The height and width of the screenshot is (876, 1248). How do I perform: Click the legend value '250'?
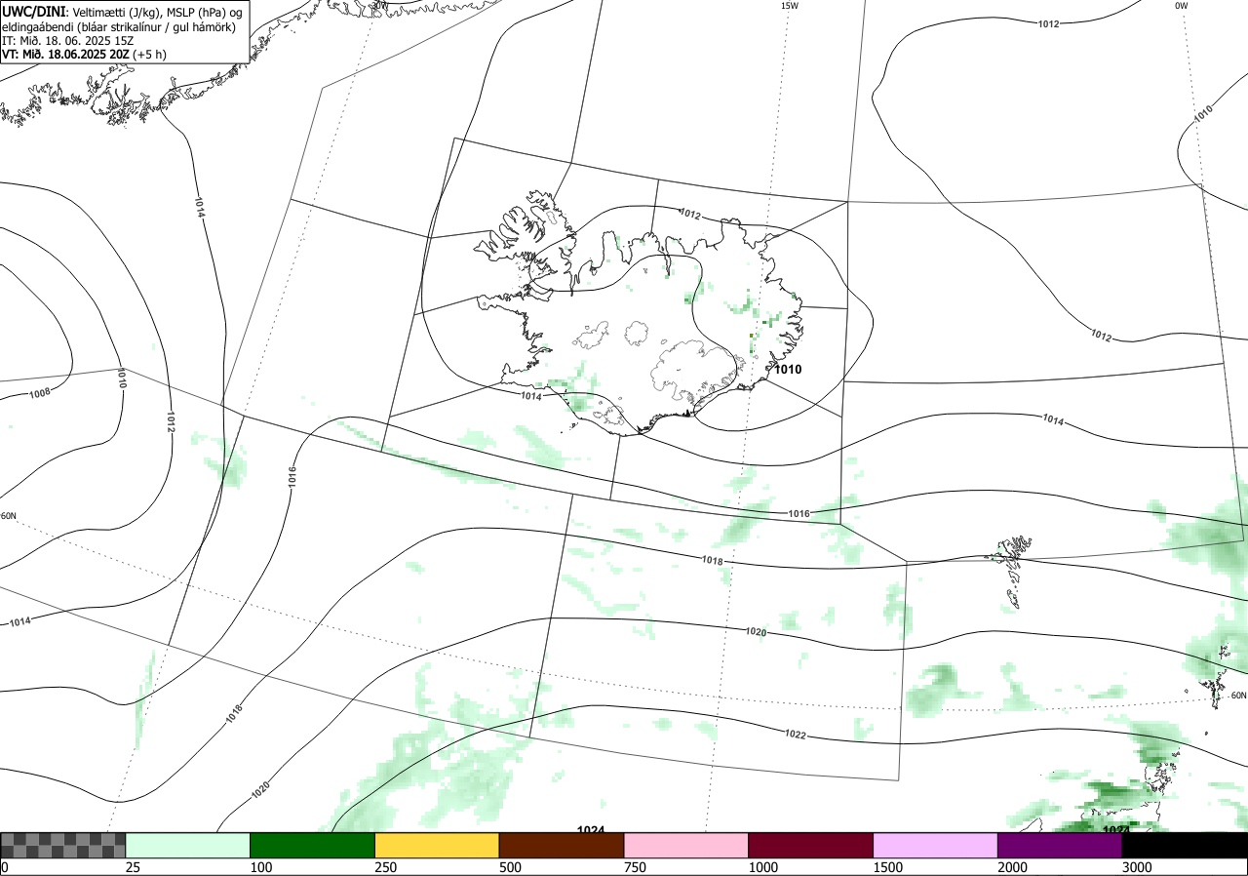pyautogui.click(x=386, y=867)
